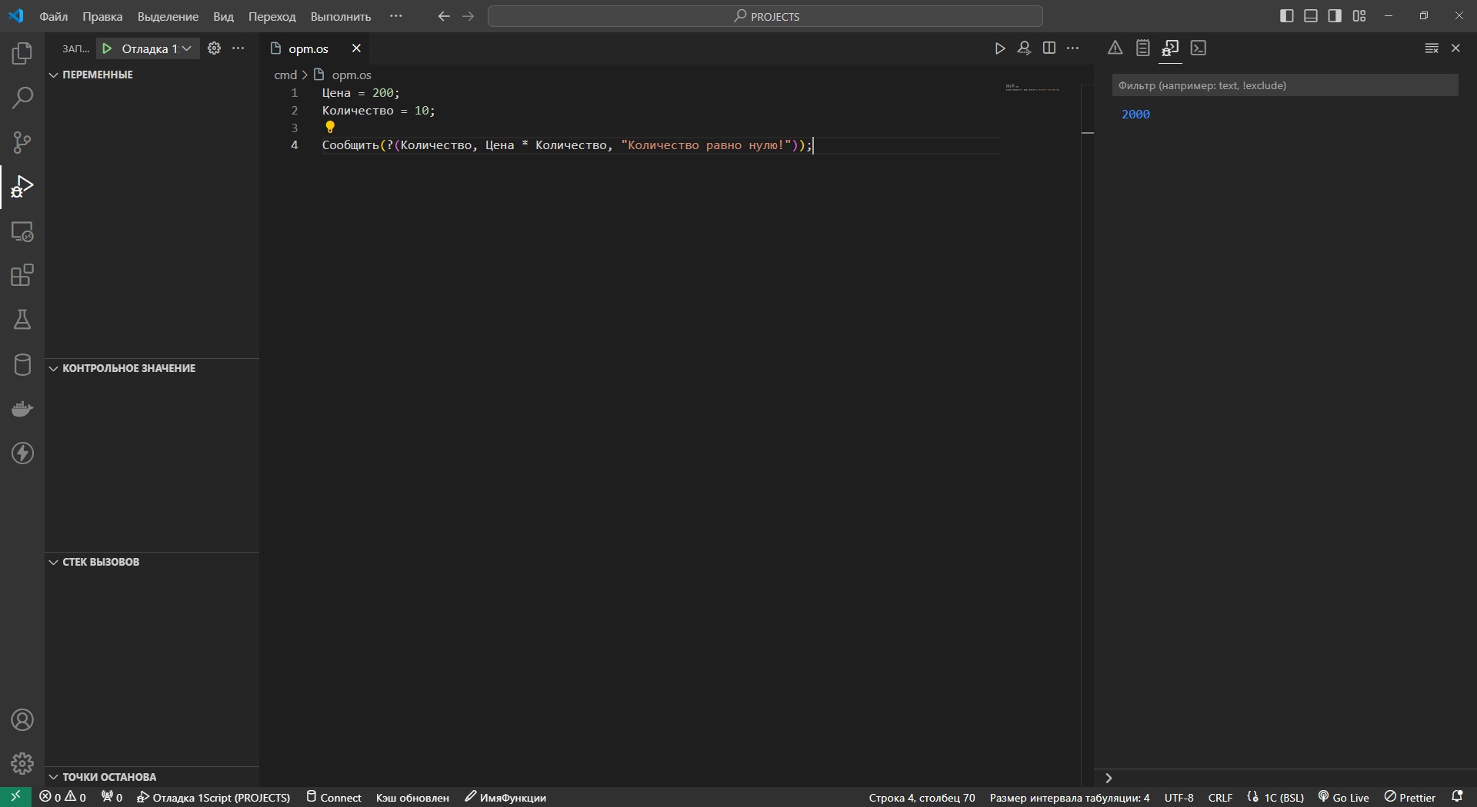
Task: Open the Manage gear in activity bar
Action: point(22,763)
